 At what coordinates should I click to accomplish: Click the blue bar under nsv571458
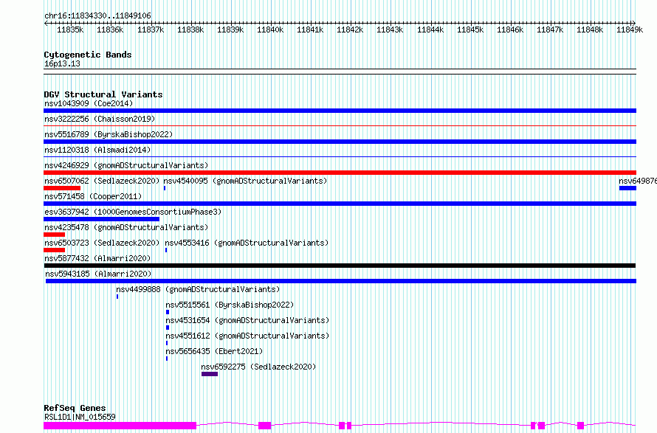coord(340,204)
